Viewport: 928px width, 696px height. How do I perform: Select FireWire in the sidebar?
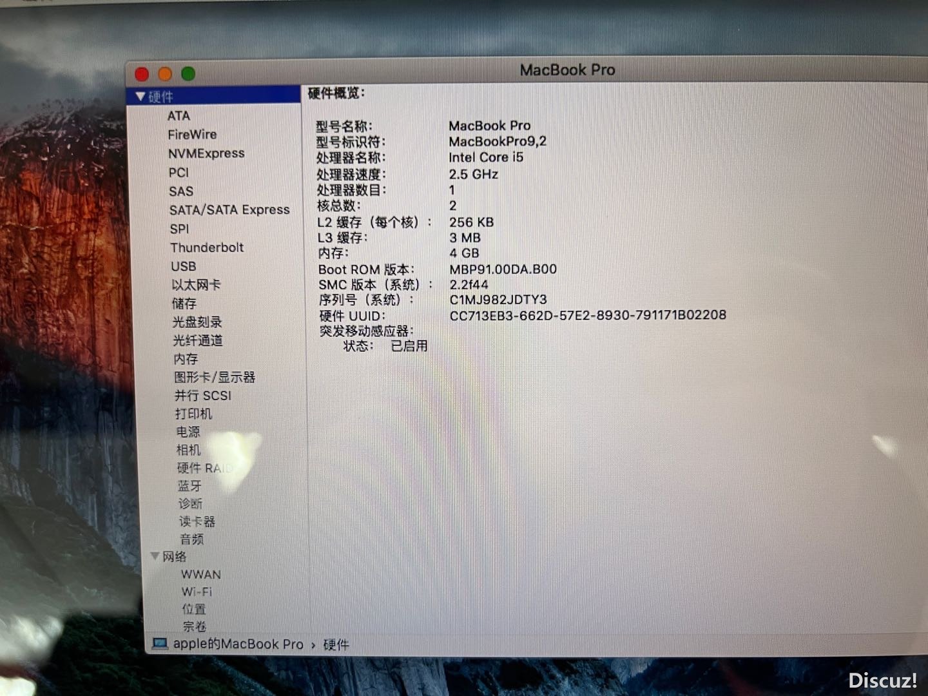(x=192, y=135)
